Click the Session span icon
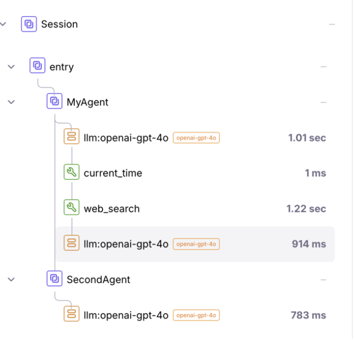 point(29,24)
